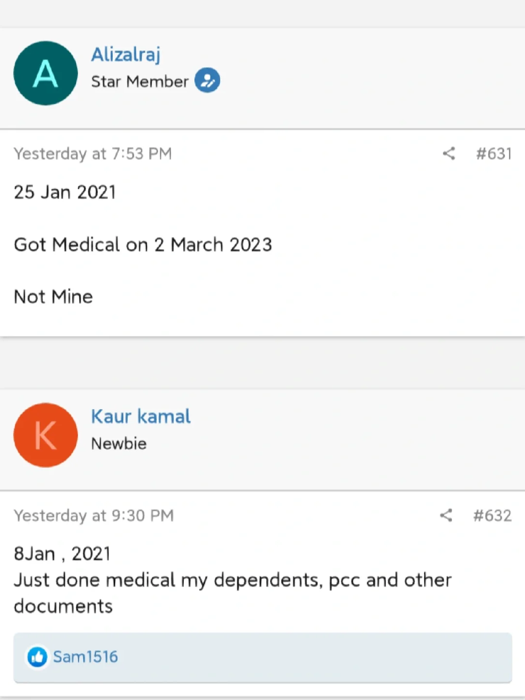
Task: Open Kaur kamal's orange avatar
Action: pyautogui.click(x=46, y=435)
